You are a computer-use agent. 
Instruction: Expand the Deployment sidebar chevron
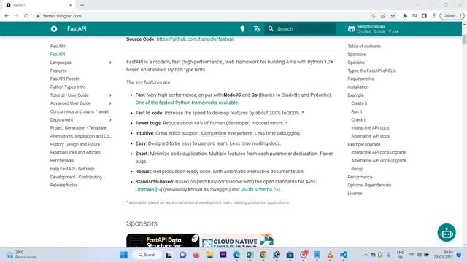click(110, 119)
